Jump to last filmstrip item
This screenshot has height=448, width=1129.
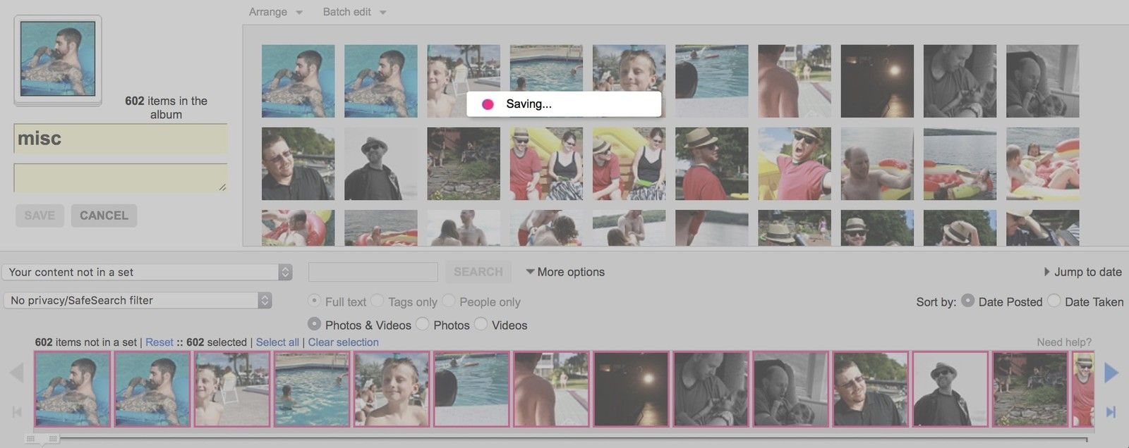[1110, 412]
